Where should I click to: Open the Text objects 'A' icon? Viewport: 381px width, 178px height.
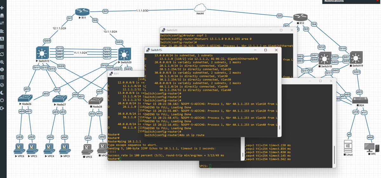tap(2, 39)
